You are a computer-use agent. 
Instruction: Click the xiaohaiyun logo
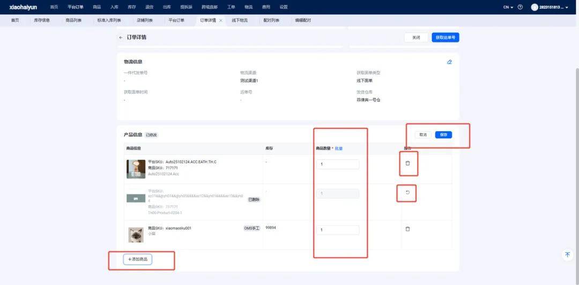click(23, 7)
